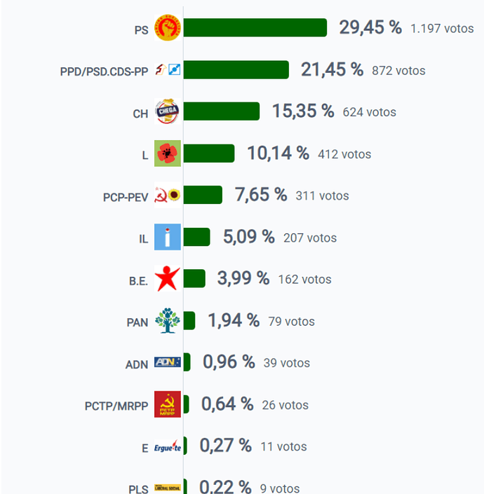Select the PAN tree logo
This screenshot has width=484, height=494.
tap(168, 321)
